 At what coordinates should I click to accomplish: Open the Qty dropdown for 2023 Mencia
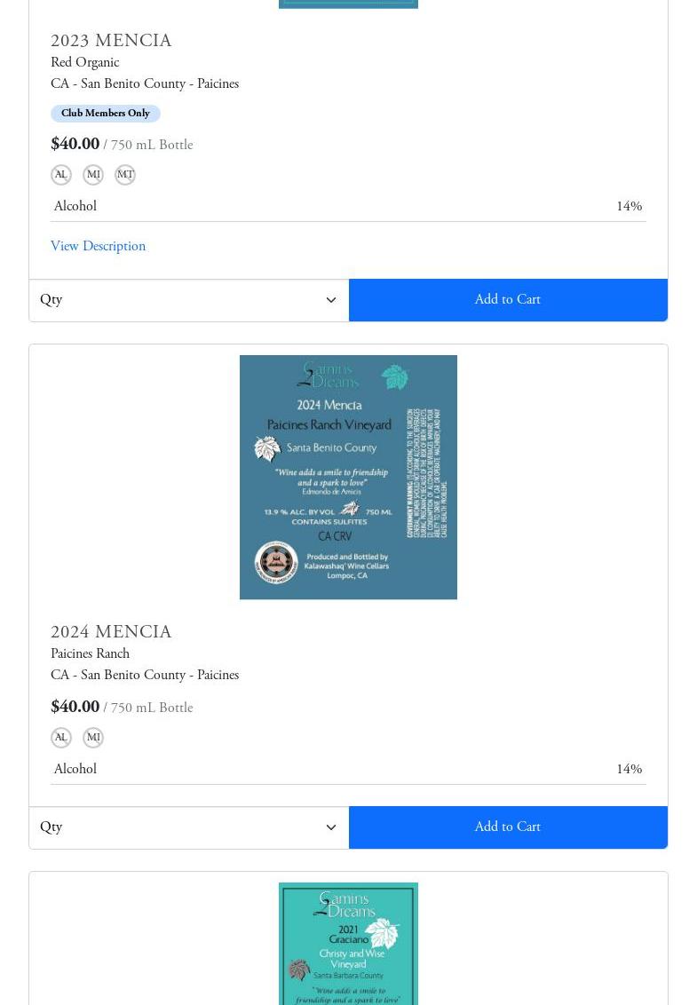[x=189, y=300]
